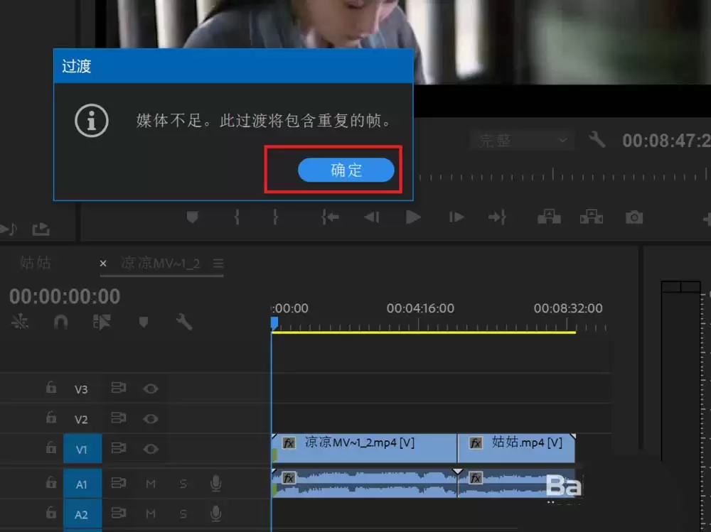Hide video track V1 output with the eye icon

150,449
